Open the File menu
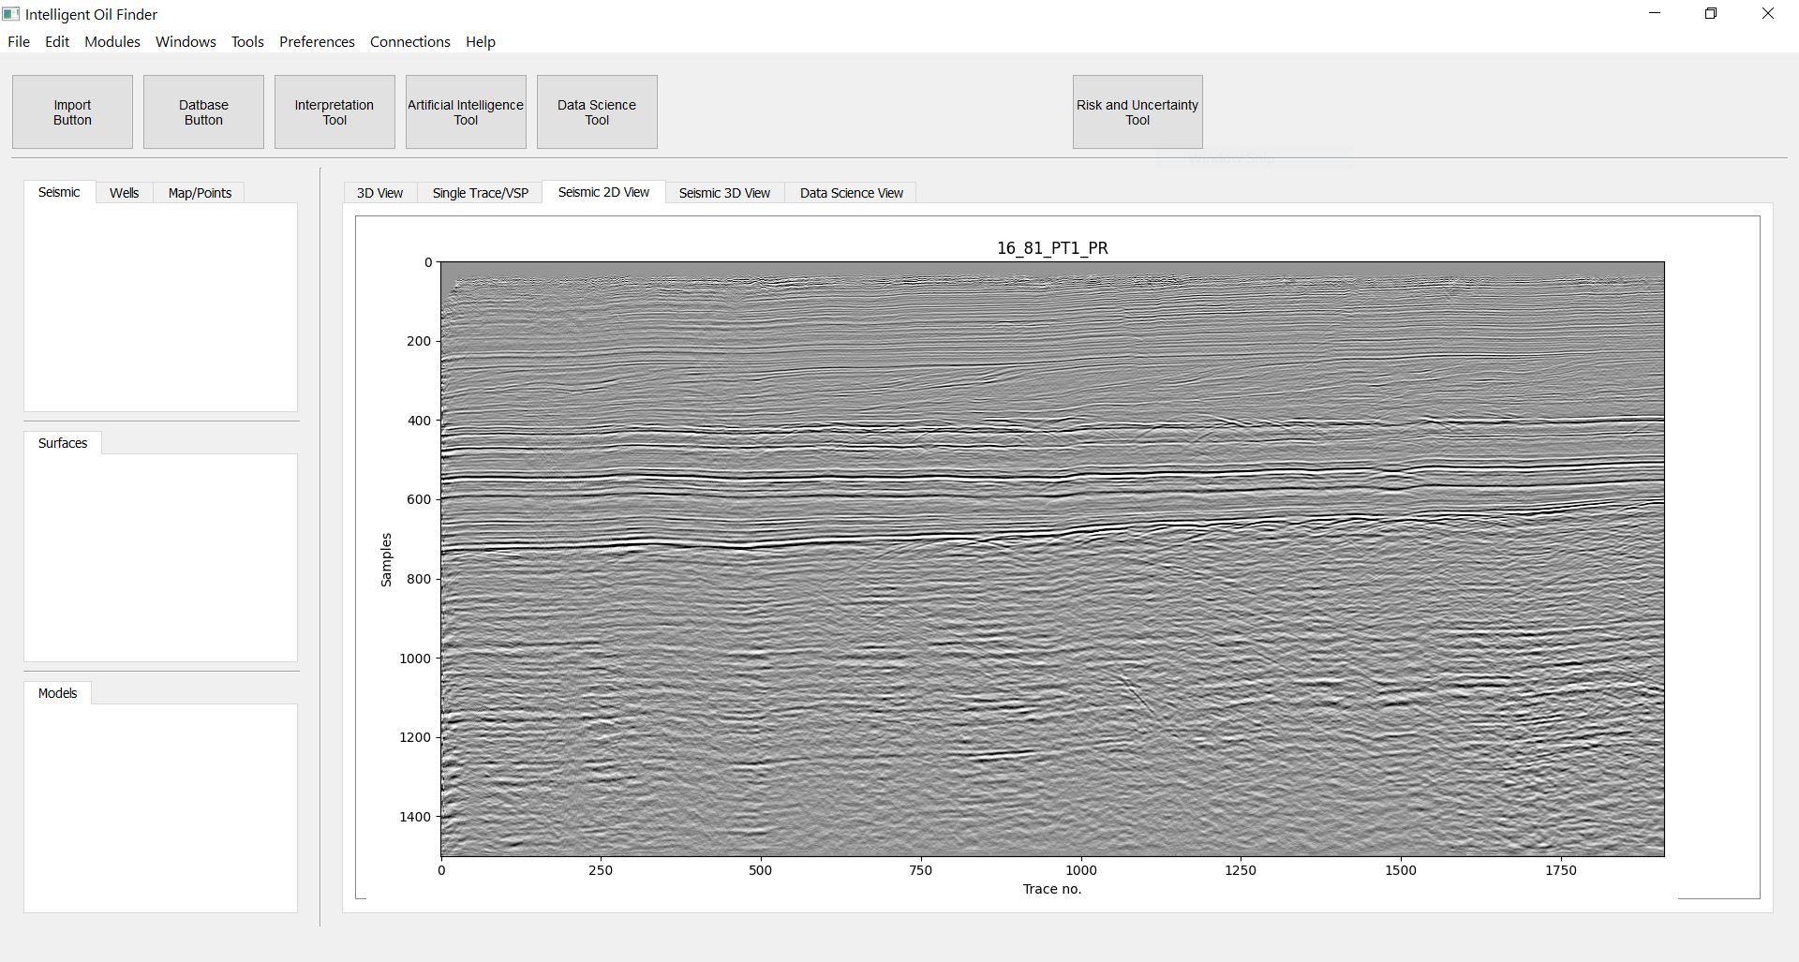This screenshot has width=1799, height=962. [19, 42]
